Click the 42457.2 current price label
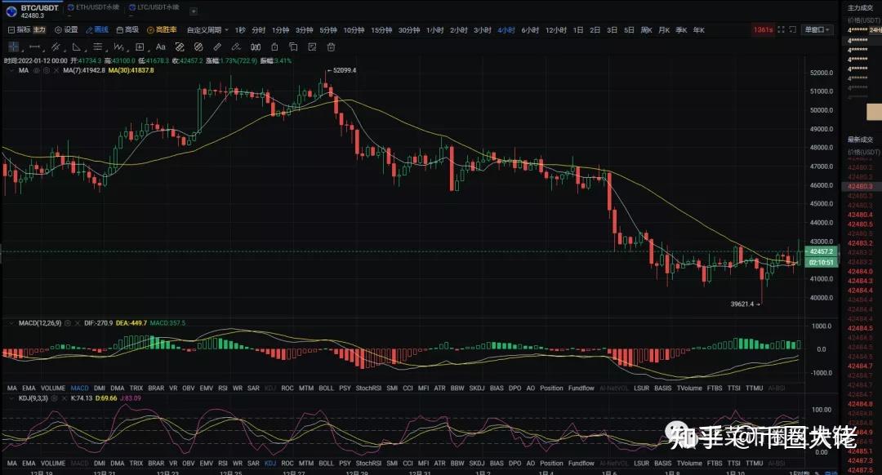Viewport: 882px width, 475px height. pyautogui.click(x=822, y=251)
